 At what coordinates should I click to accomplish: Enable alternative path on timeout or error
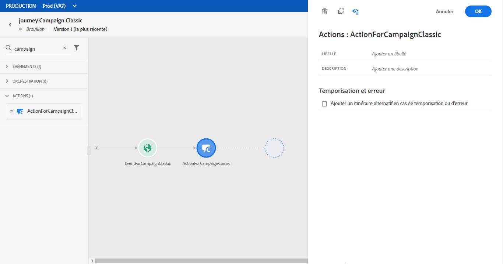(x=324, y=104)
